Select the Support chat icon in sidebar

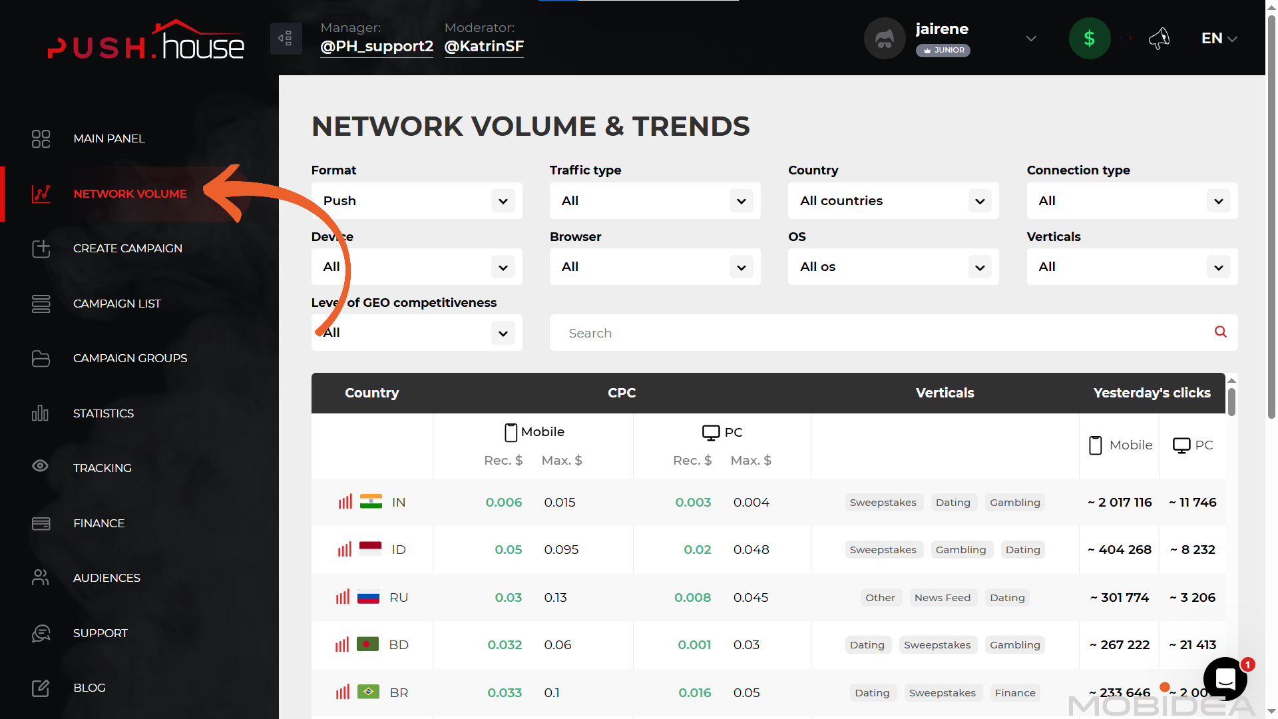coord(41,633)
